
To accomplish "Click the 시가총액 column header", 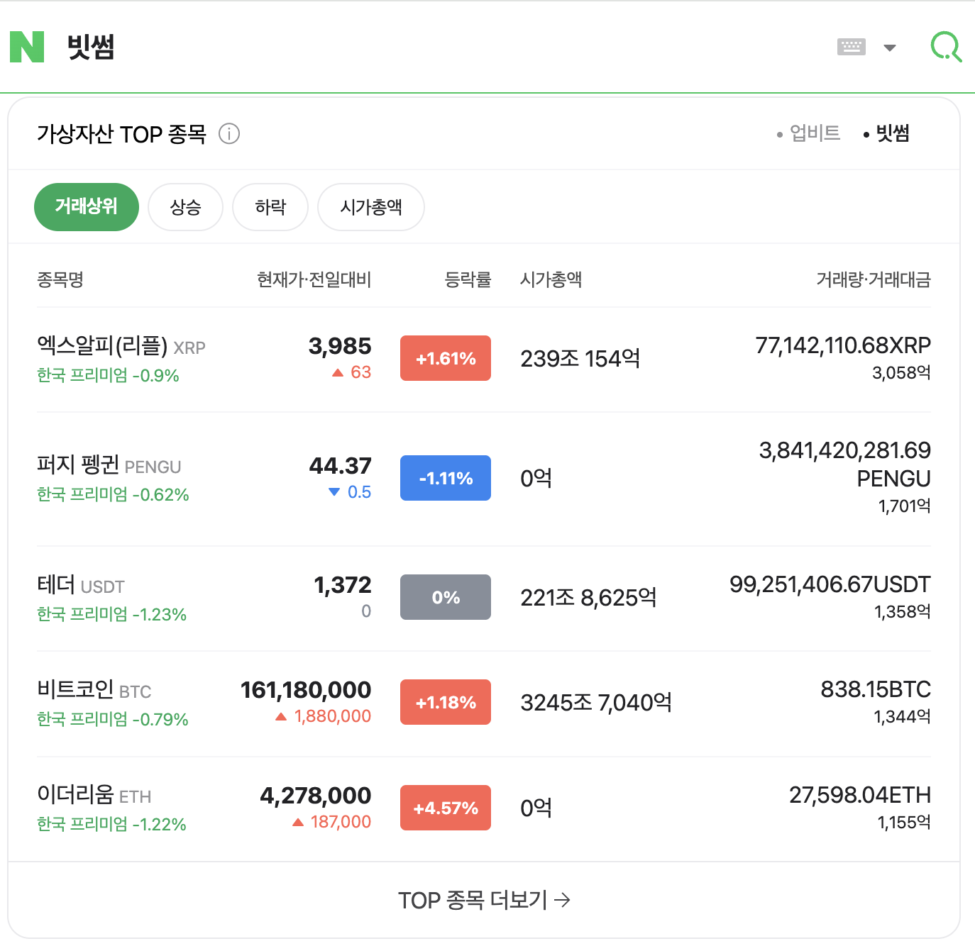I will [x=551, y=279].
